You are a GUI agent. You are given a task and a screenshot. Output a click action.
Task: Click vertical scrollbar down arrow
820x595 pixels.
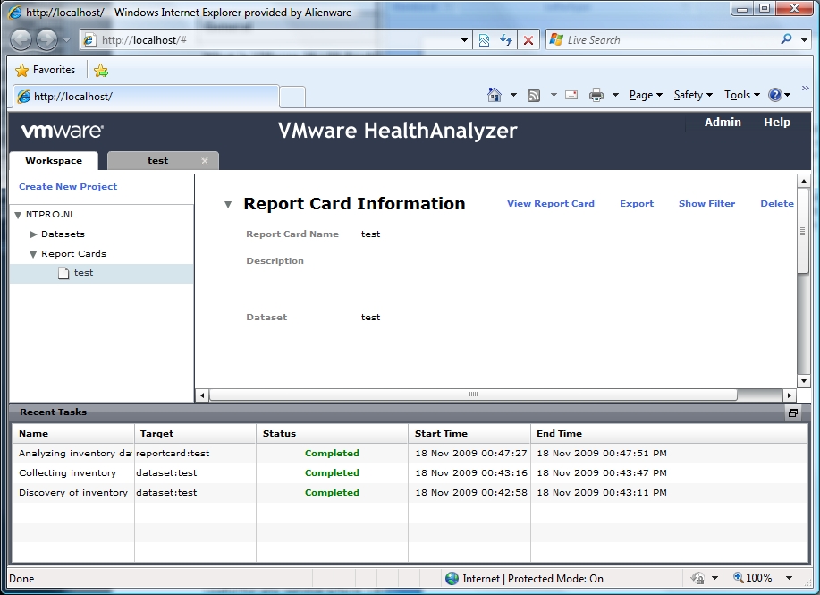[803, 381]
